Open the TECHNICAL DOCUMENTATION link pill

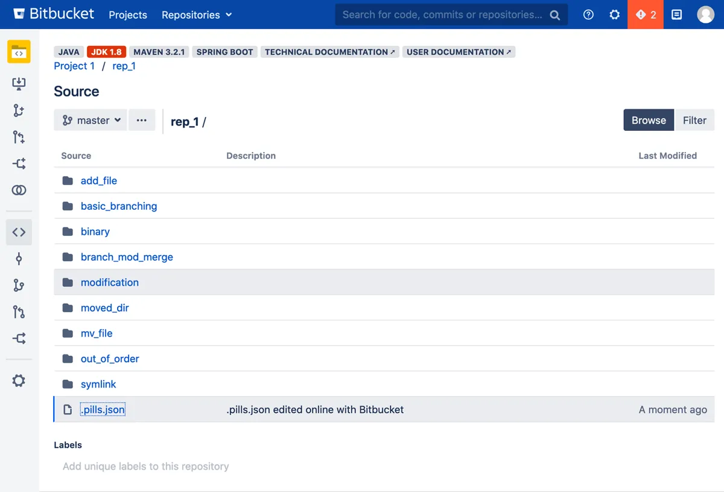329,52
